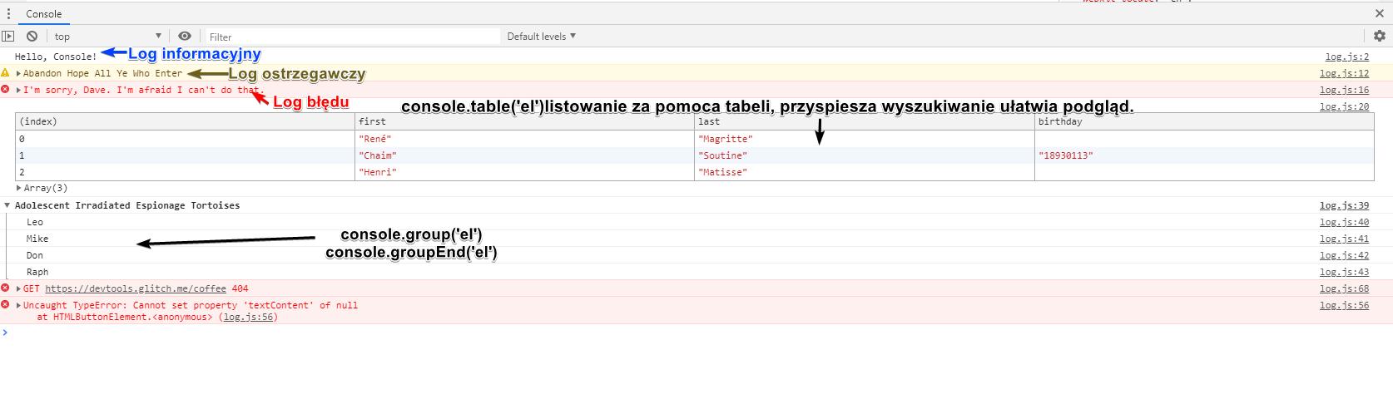Expand the Array(3) entry
Image resolution: width=1393 pixels, height=404 pixels.
pos(19,188)
